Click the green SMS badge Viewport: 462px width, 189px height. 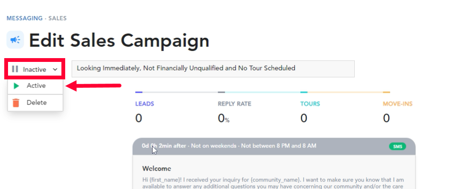[x=397, y=146]
